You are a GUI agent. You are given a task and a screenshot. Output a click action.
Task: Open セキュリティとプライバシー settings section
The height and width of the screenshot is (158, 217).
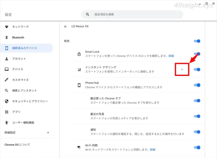[x=27, y=101]
